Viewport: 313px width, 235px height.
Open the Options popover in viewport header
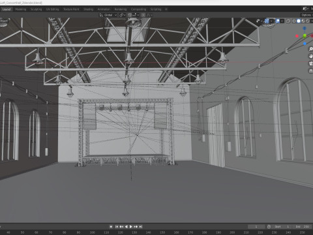[x=306, y=15]
